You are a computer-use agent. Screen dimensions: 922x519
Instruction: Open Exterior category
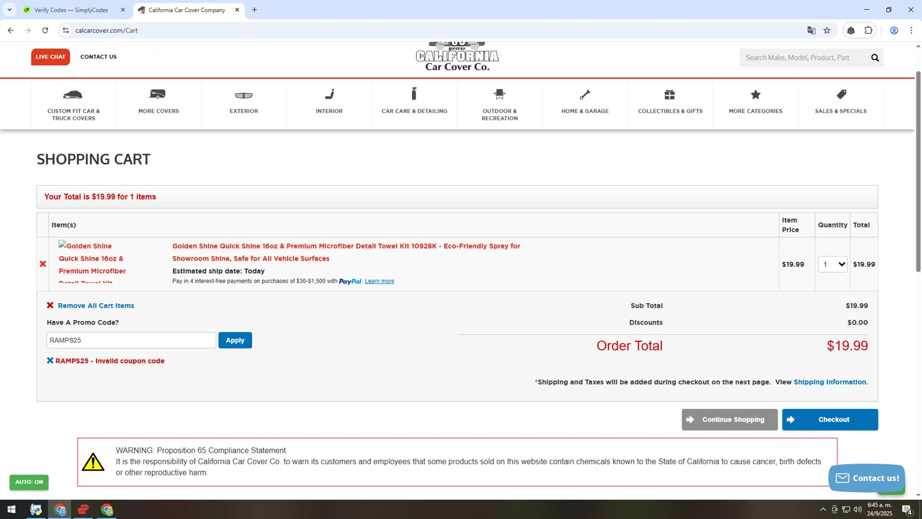point(244,104)
